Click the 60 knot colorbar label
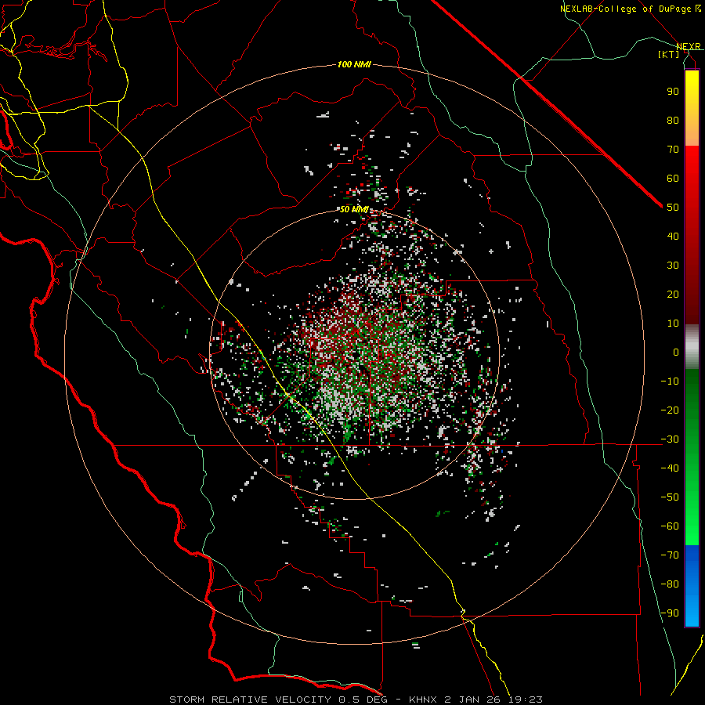The width and height of the screenshot is (705, 705). pos(673,178)
